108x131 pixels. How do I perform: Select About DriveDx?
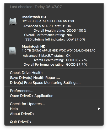(22, 114)
